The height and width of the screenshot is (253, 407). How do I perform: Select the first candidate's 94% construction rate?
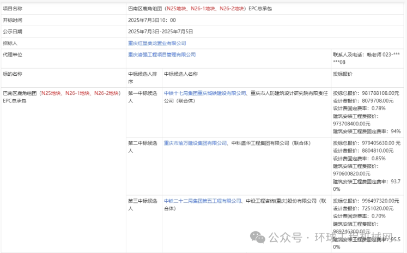click(396, 131)
